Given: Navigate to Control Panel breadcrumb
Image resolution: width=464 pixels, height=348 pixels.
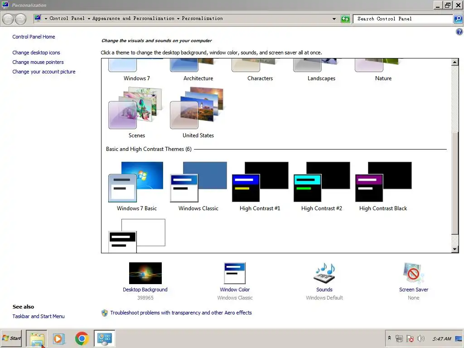Looking at the screenshot, I should 67,18.
